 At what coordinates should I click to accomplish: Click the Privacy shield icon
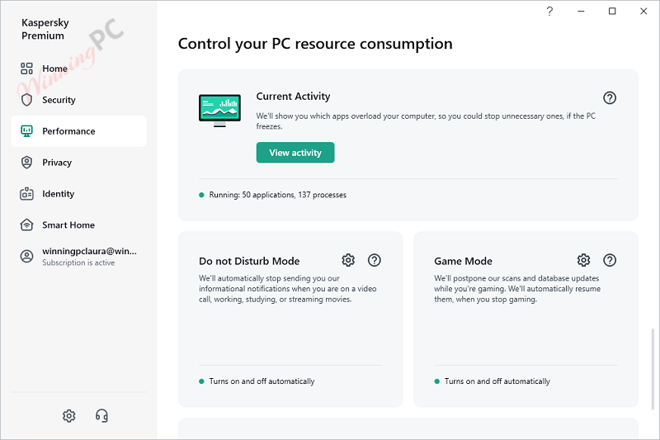pyautogui.click(x=26, y=162)
